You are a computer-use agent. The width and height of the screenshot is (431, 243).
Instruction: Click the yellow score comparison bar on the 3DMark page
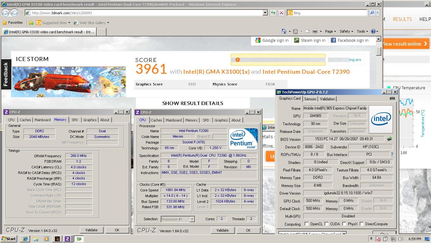pyautogui.click(x=278, y=60)
